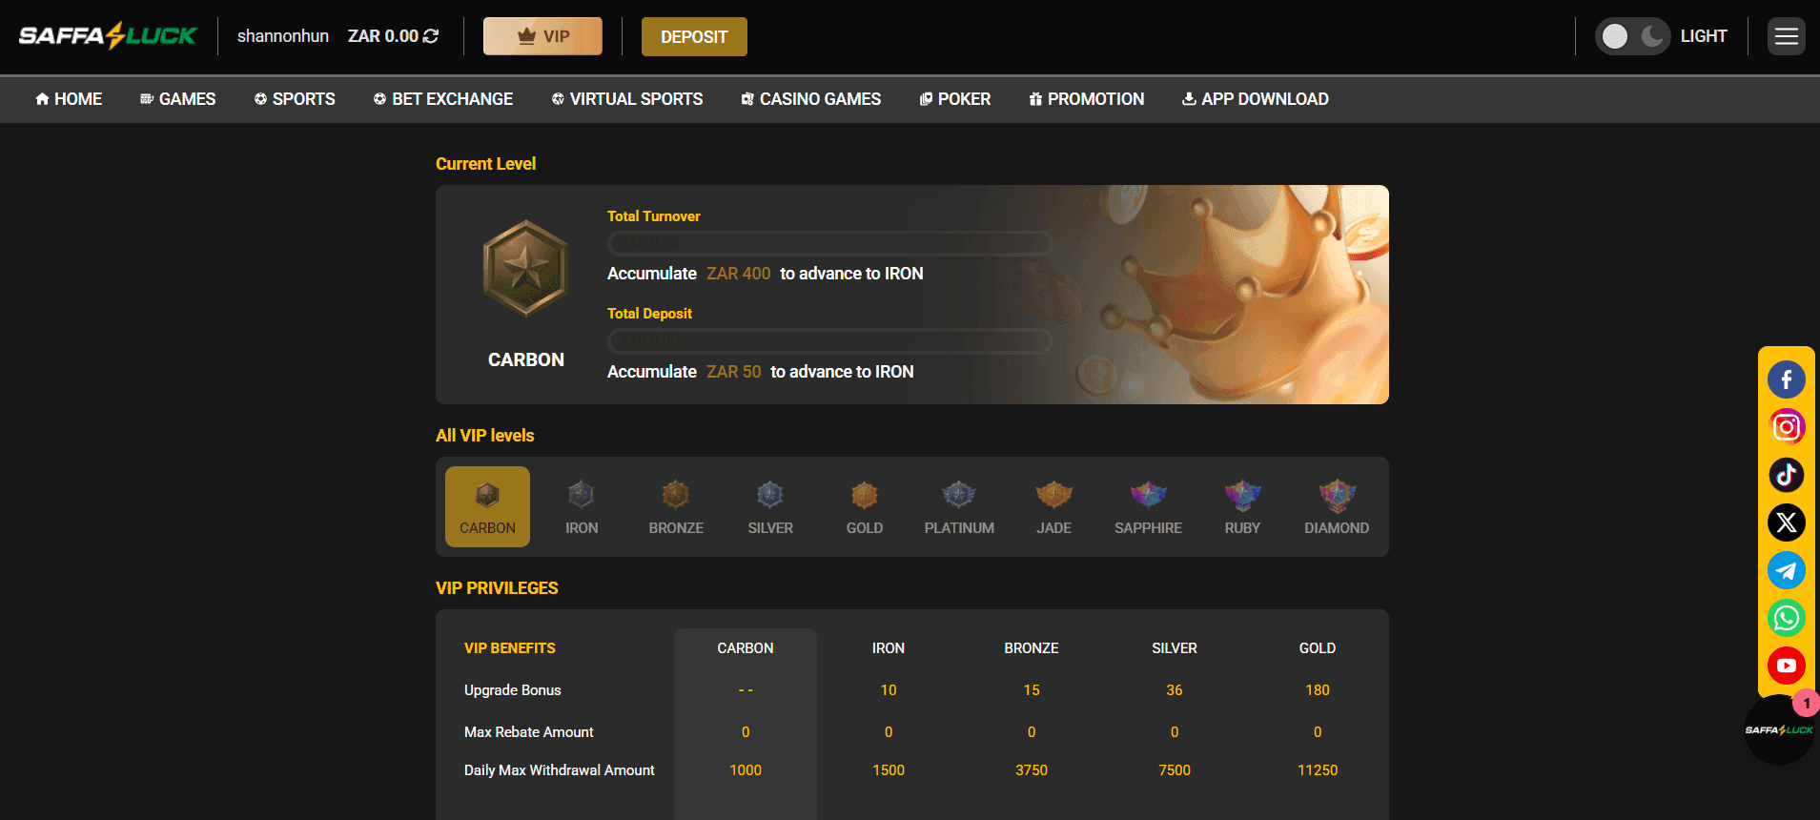
Task: Open the YouTube social link
Action: coord(1786,666)
